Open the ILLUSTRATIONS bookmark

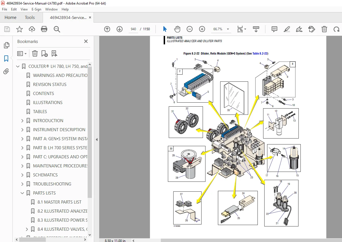point(48,103)
